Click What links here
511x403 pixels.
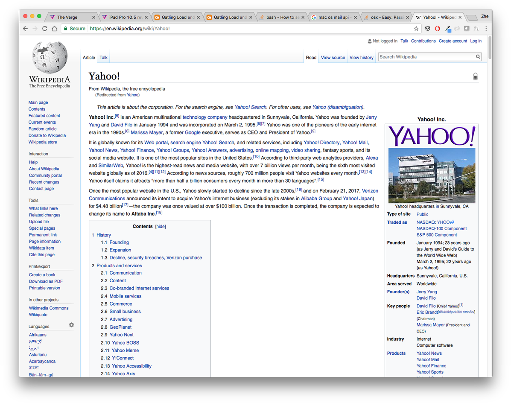point(44,208)
